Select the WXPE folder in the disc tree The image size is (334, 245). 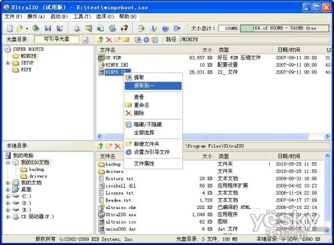[x=26, y=69]
